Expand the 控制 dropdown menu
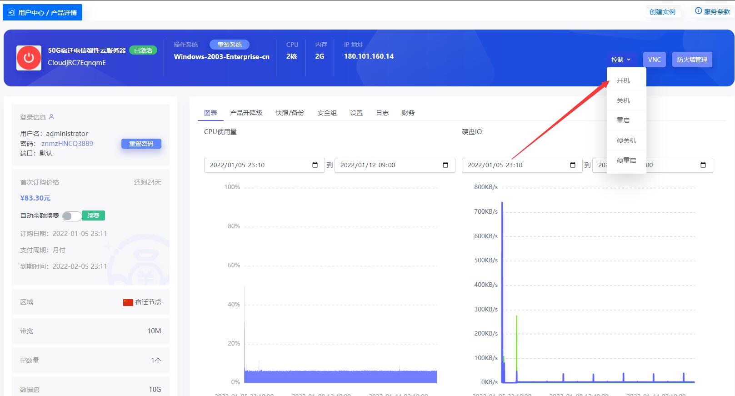This screenshot has height=396, width=735. [x=621, y=60]
